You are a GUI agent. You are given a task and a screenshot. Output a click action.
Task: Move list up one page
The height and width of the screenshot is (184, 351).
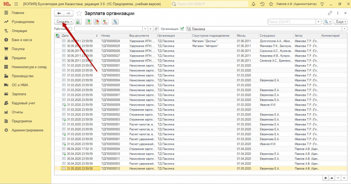click(x=332, y=178)
